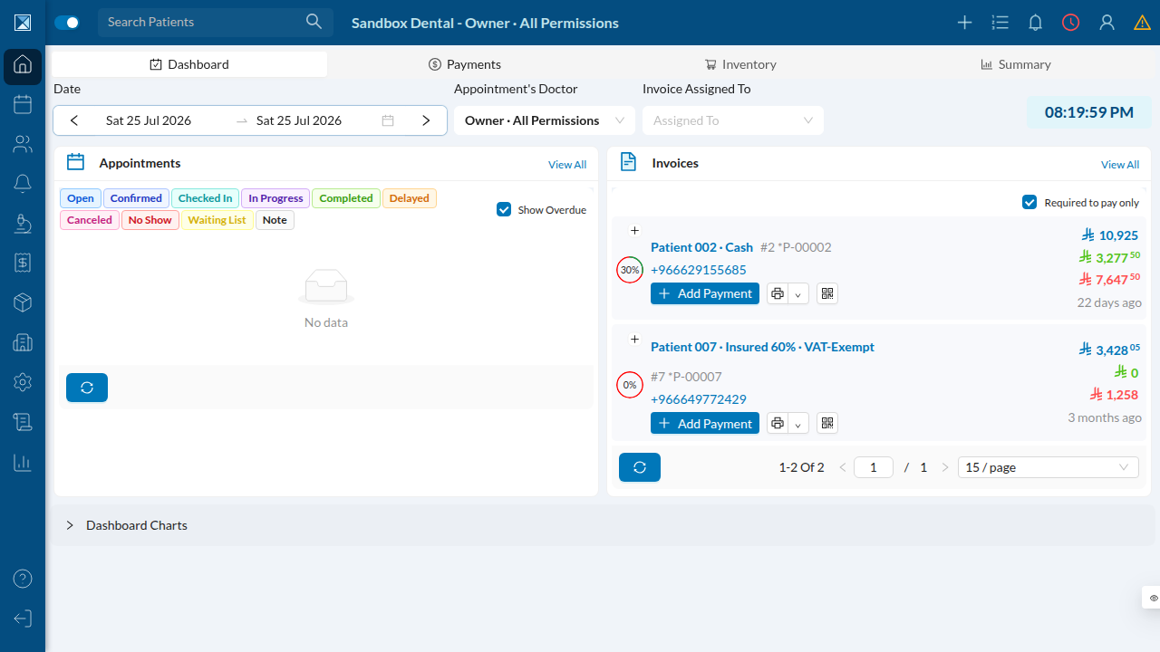The height and width of the screenshot is (652, 1160).
Task: Open notifications bell in top bar
Action: (x=1035, y=23)
